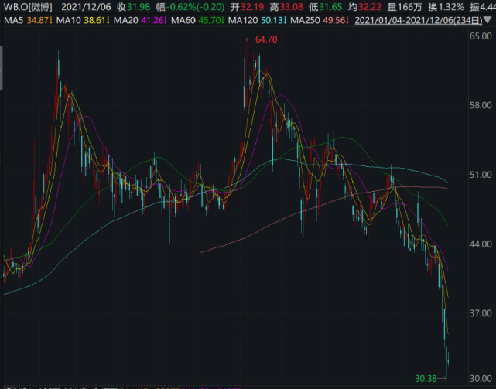Click the down arrow after MA10 38.61
Screen dimensions: 496x389
108,21
